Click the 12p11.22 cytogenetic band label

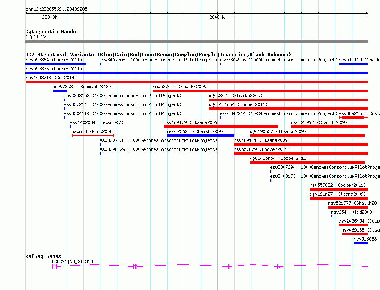point(36,37)
